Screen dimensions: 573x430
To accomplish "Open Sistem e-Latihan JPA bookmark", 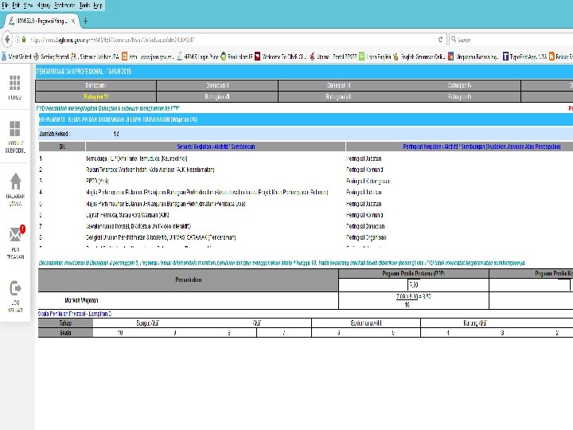I will [x=95, y=57].
